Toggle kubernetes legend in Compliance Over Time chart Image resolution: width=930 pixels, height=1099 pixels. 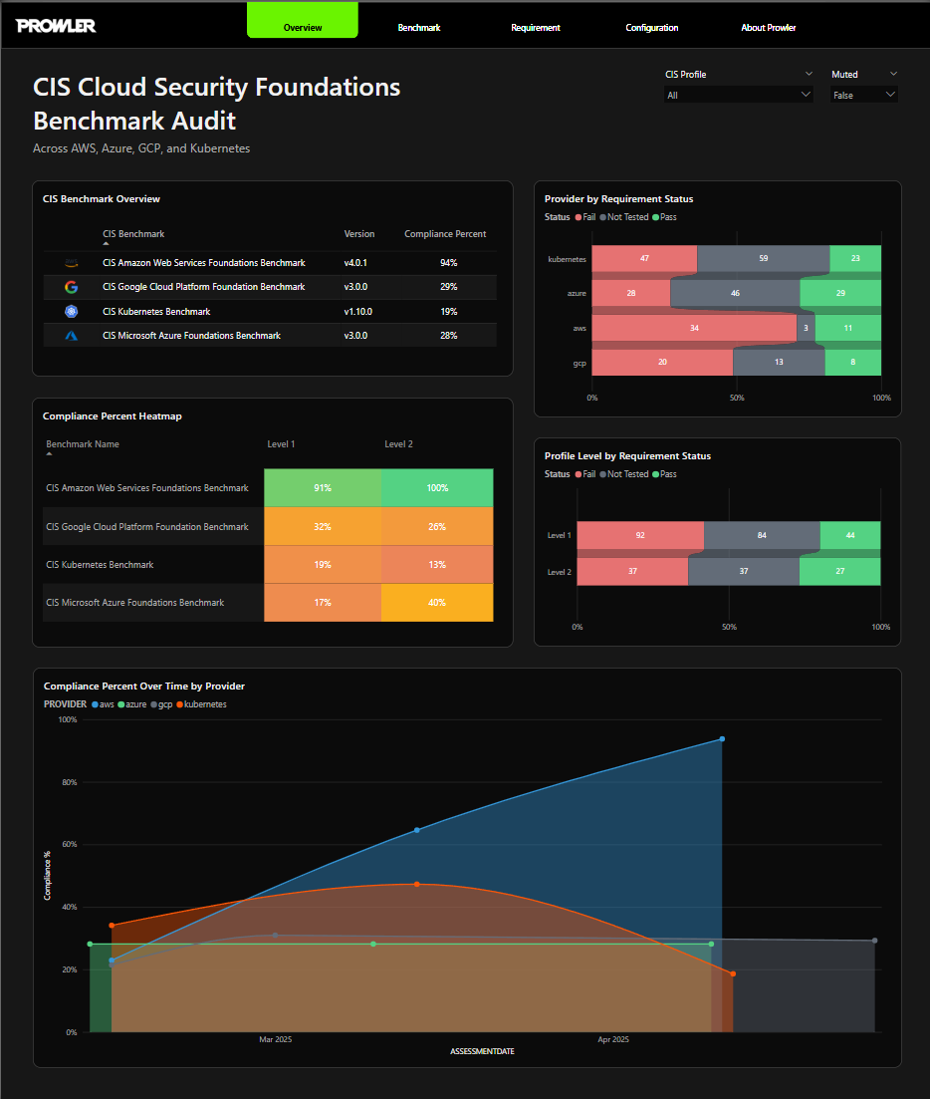[201, 704]
